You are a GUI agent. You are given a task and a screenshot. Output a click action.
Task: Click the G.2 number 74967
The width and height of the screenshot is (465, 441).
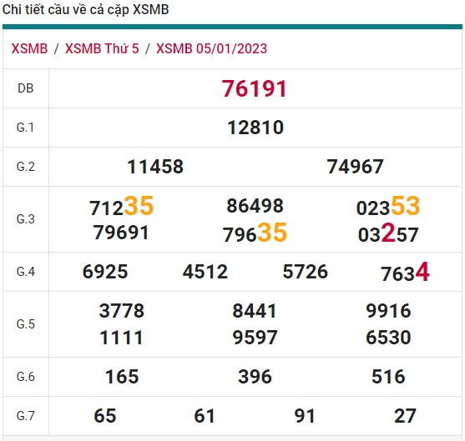tap(355, 167)
